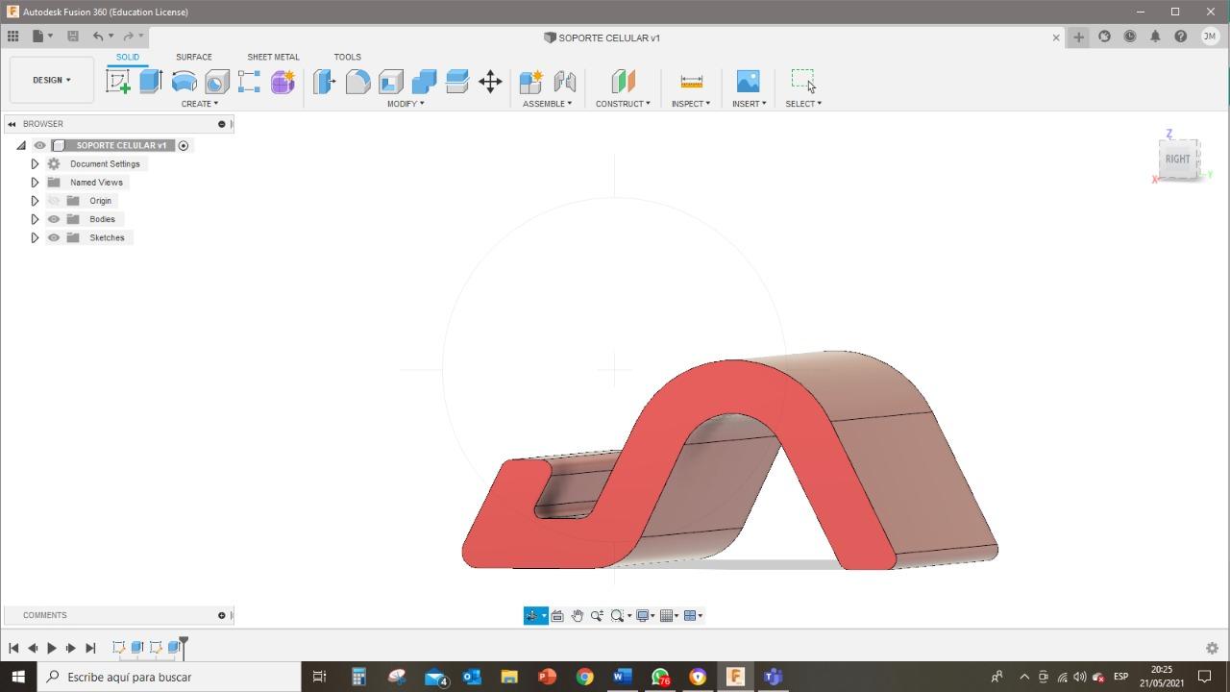Click the Undo arrow button
This screenshot has height=692, width=1230.
pos(98,37)
